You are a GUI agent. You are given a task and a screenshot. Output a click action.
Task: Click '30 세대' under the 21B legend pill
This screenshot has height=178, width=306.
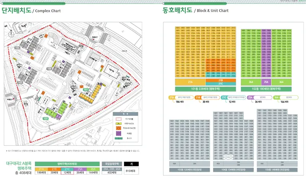(x=206, y=102)
